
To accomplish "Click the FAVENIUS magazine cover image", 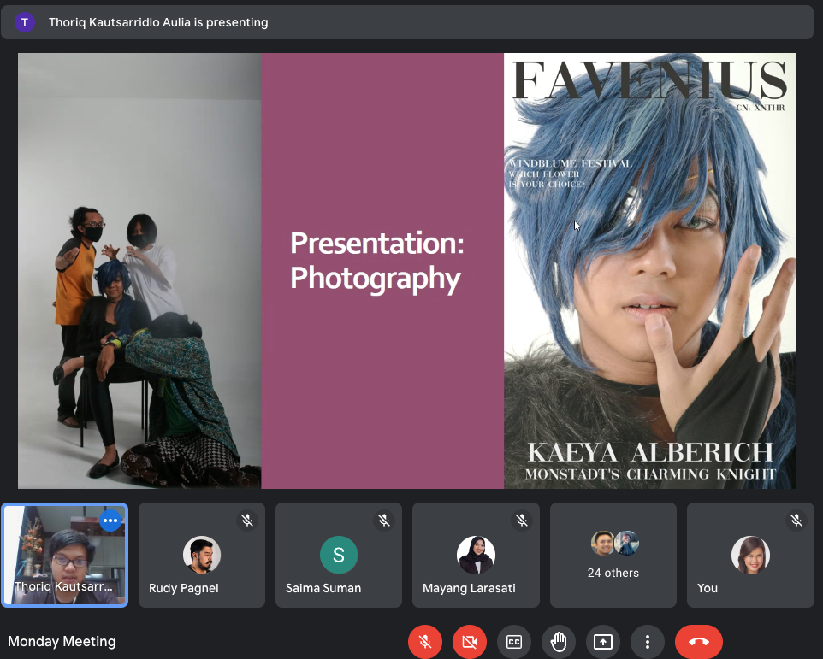I will point(650,270).
